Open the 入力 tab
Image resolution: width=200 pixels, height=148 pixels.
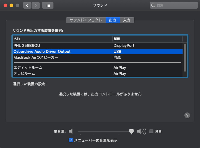point(127,20)
